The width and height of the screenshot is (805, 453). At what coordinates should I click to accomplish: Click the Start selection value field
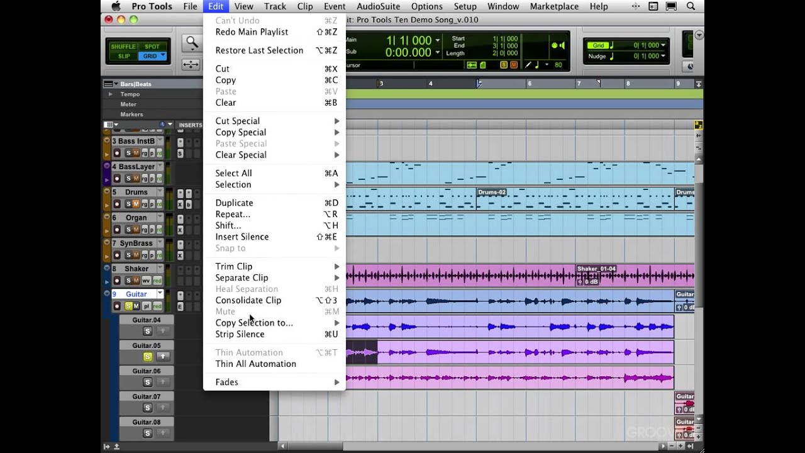(506, 38)
